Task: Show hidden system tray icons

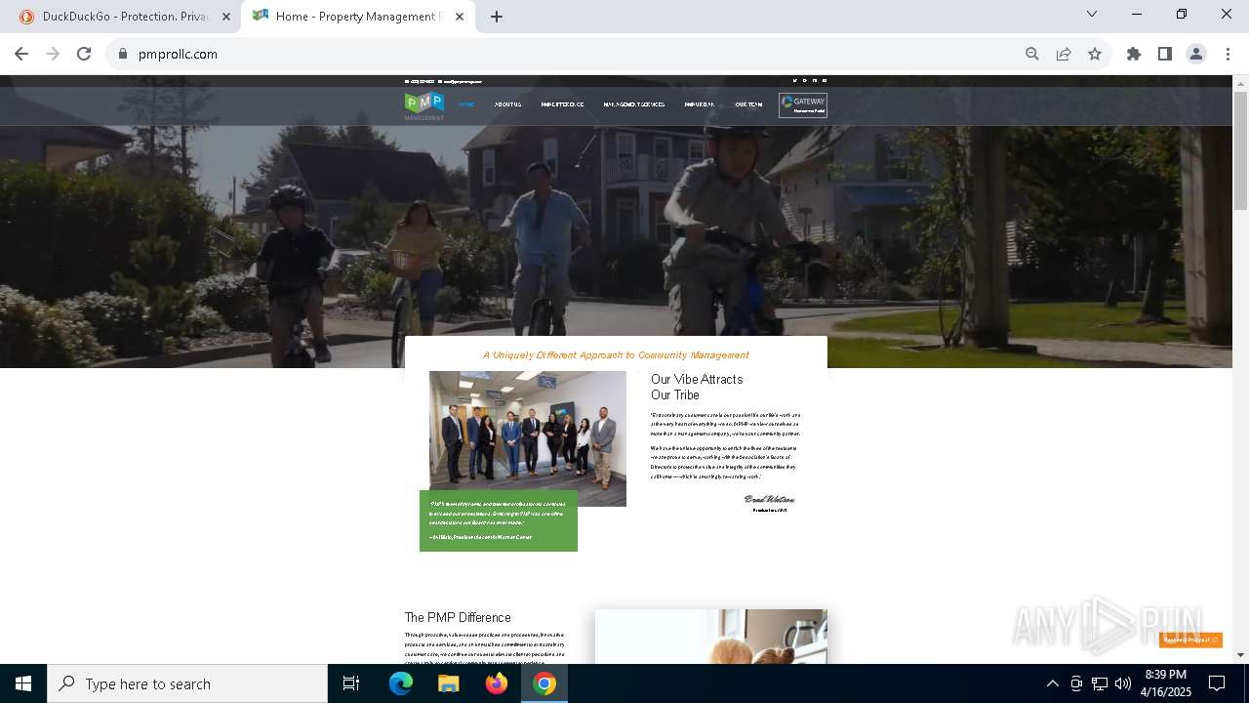Action: click(1052, 683)
